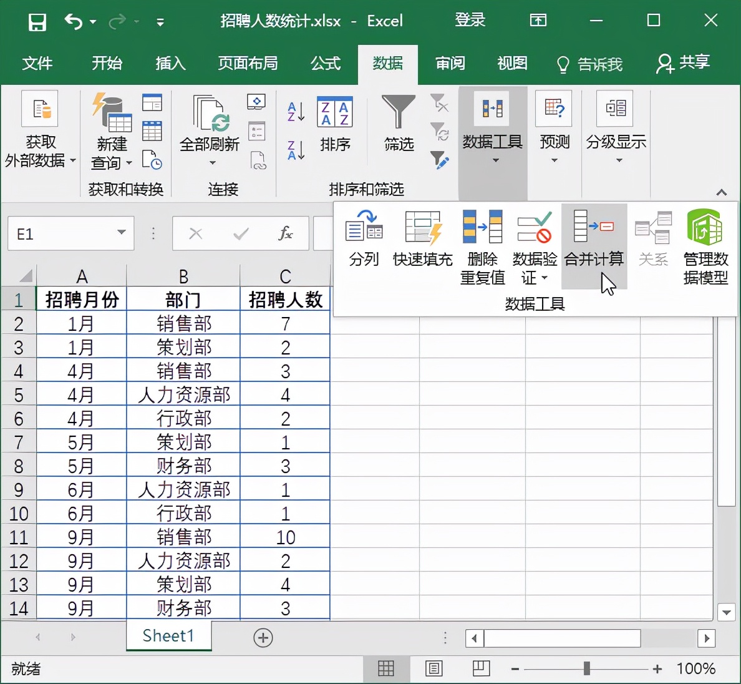
Task: Click 删除重复值 Remove Duplicates
Action: (x=483, y=248)
